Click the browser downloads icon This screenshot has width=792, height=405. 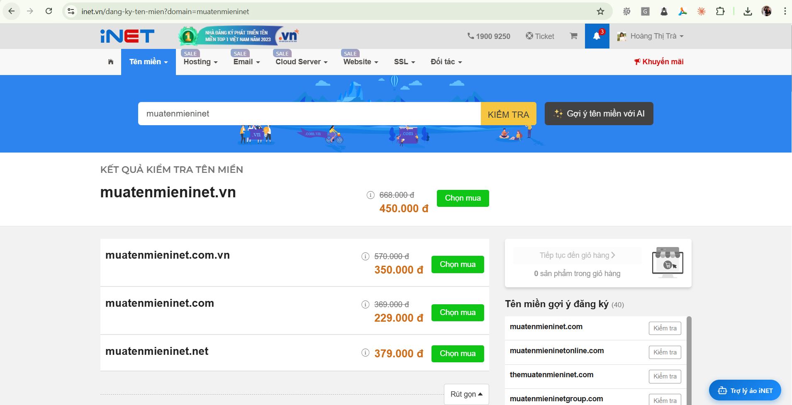pos(748,12)
